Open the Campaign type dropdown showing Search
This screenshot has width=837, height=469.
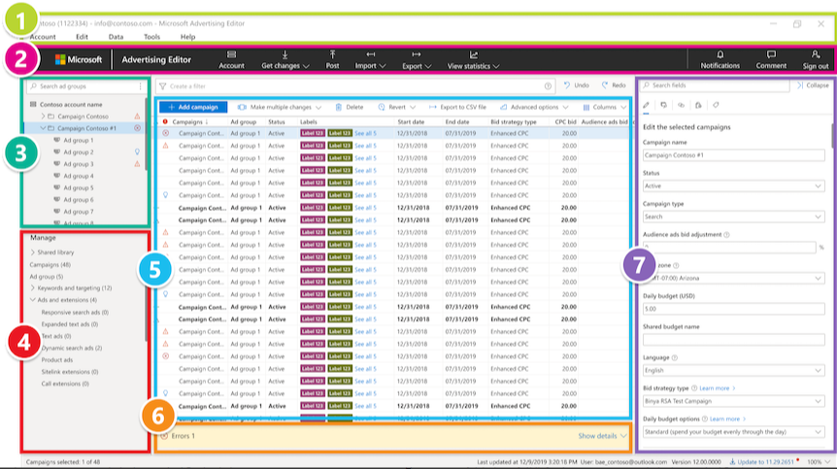click(733, 217)
